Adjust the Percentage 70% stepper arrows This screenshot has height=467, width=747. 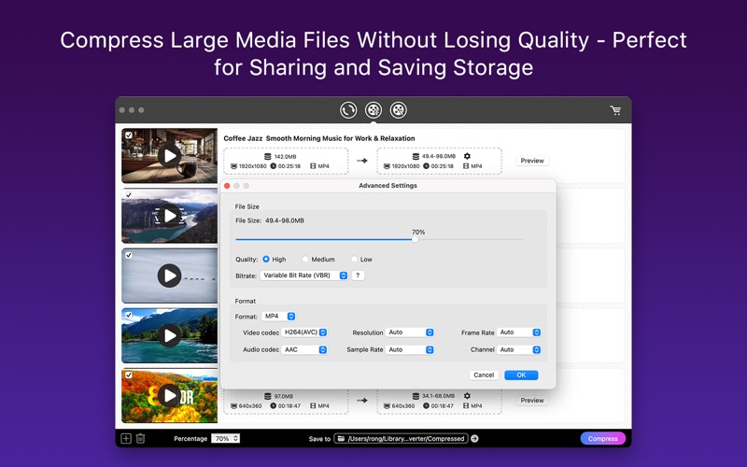tap(236, 438)
